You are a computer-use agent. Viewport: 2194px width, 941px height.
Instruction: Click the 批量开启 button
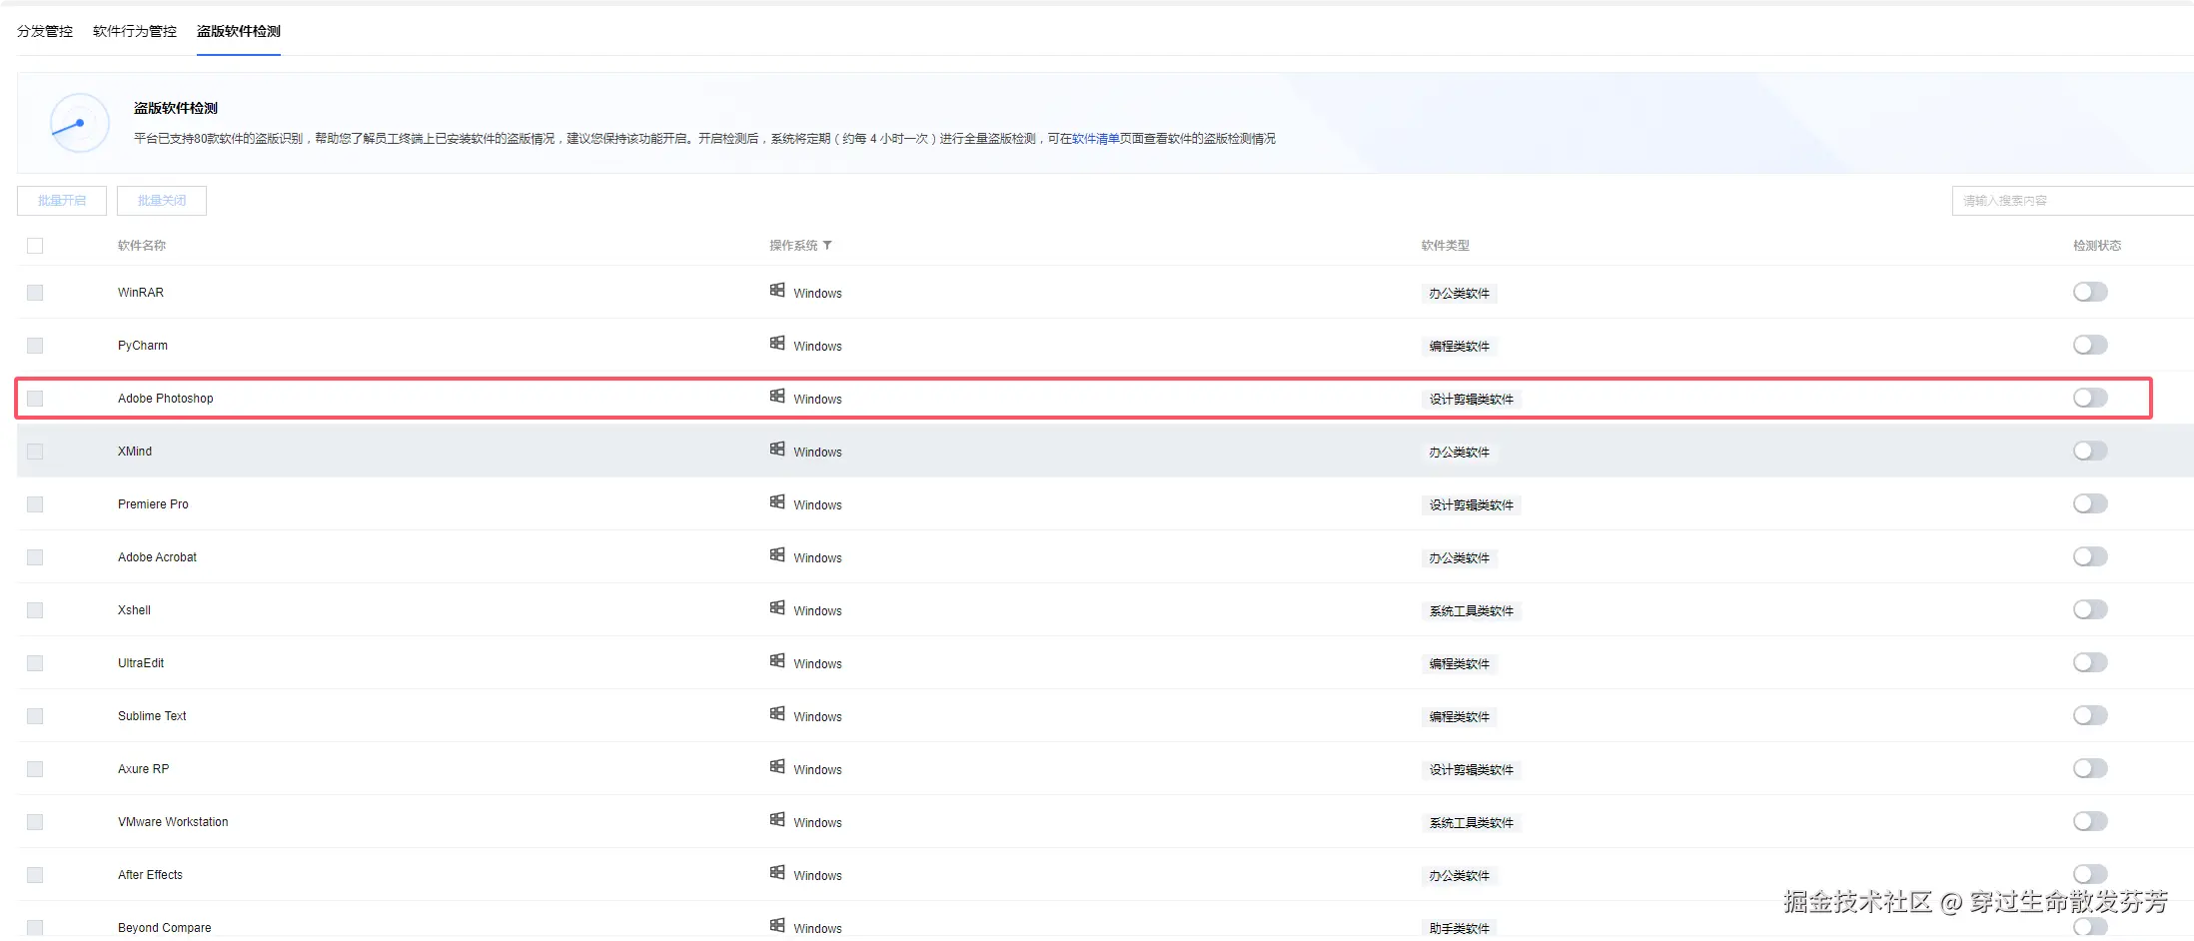coord(62,201)
